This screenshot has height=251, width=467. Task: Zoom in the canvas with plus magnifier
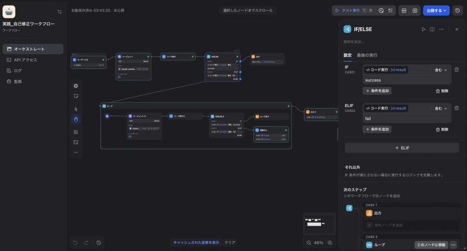pos(330,243)
